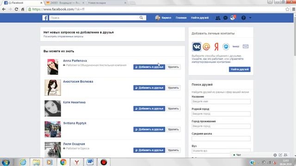This screenshot has width=296, height=166.
Task: Click the new message compose icon in chat bar
Action: click(280, 155)
